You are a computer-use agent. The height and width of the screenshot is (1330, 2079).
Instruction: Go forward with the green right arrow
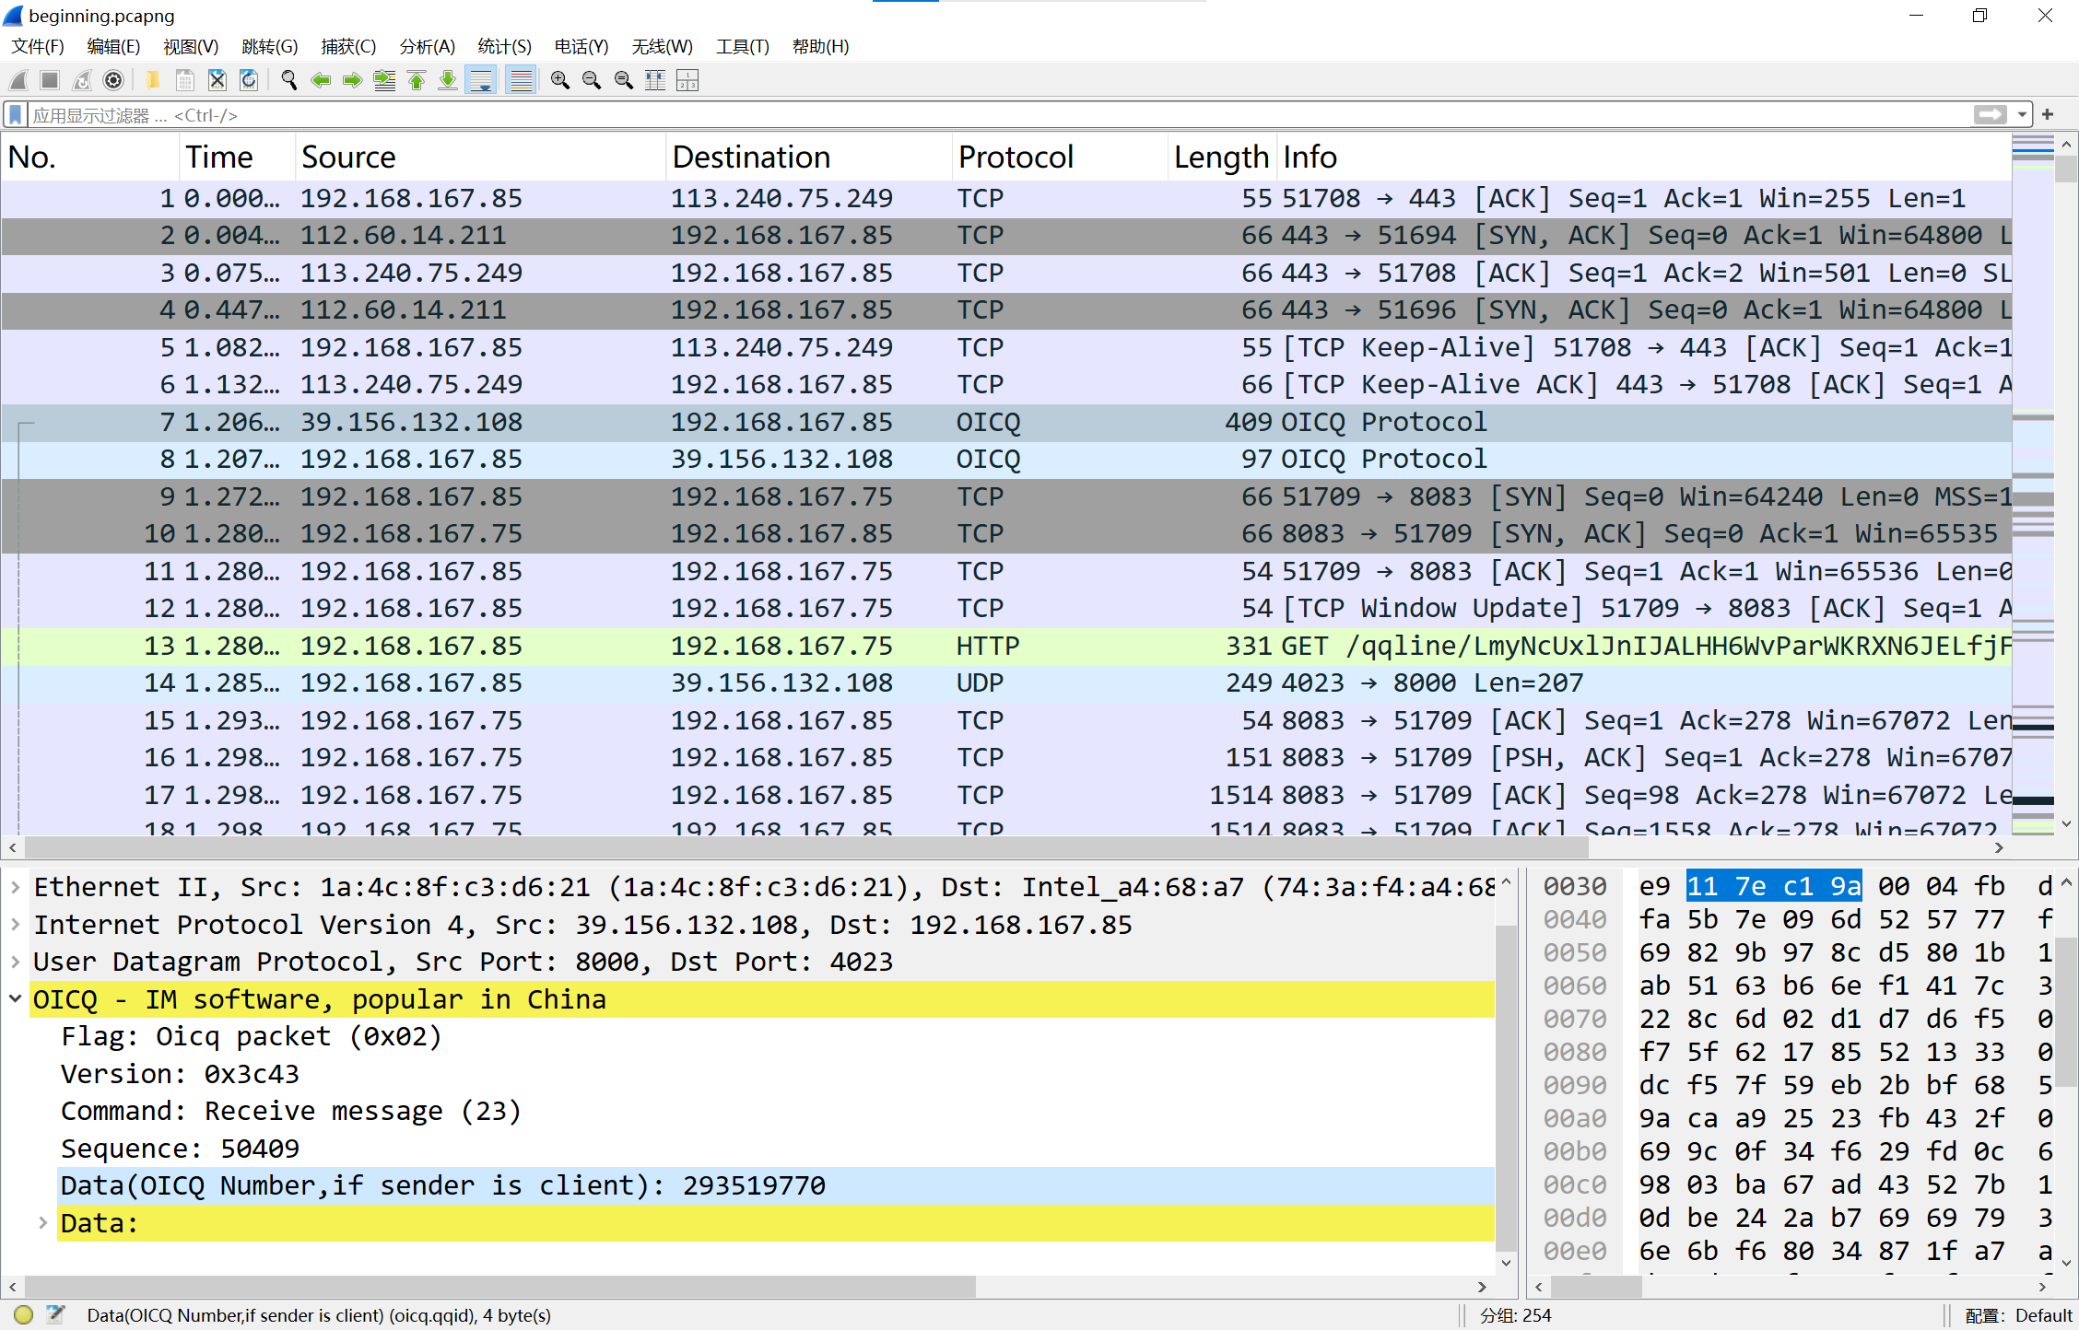click(x=352, y=81)
